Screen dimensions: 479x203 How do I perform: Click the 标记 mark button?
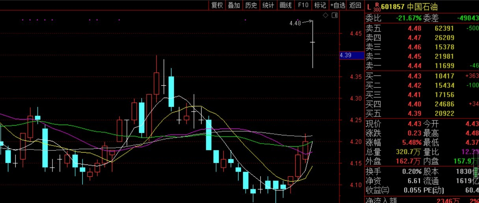(x=320, y=5)
